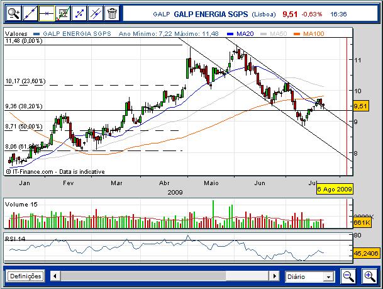Click the current price tag 9,51

pyautogui.click(x=361, y=106)
